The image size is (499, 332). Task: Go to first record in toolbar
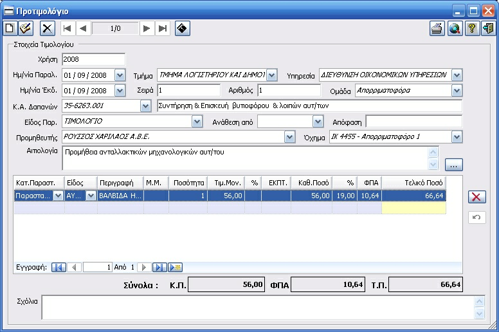(x=67, y=29)
